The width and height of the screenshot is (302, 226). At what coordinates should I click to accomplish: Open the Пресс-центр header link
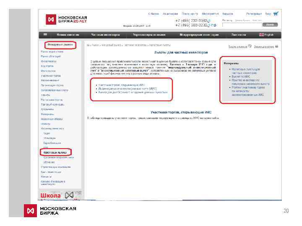click(x=190, y=14)
